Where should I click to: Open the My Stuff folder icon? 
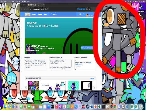click(83, 14)
